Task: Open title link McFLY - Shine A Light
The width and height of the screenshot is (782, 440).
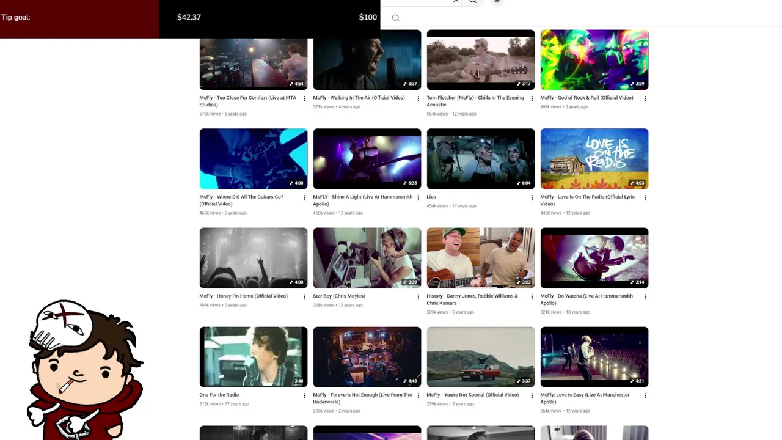Action: 362,200
